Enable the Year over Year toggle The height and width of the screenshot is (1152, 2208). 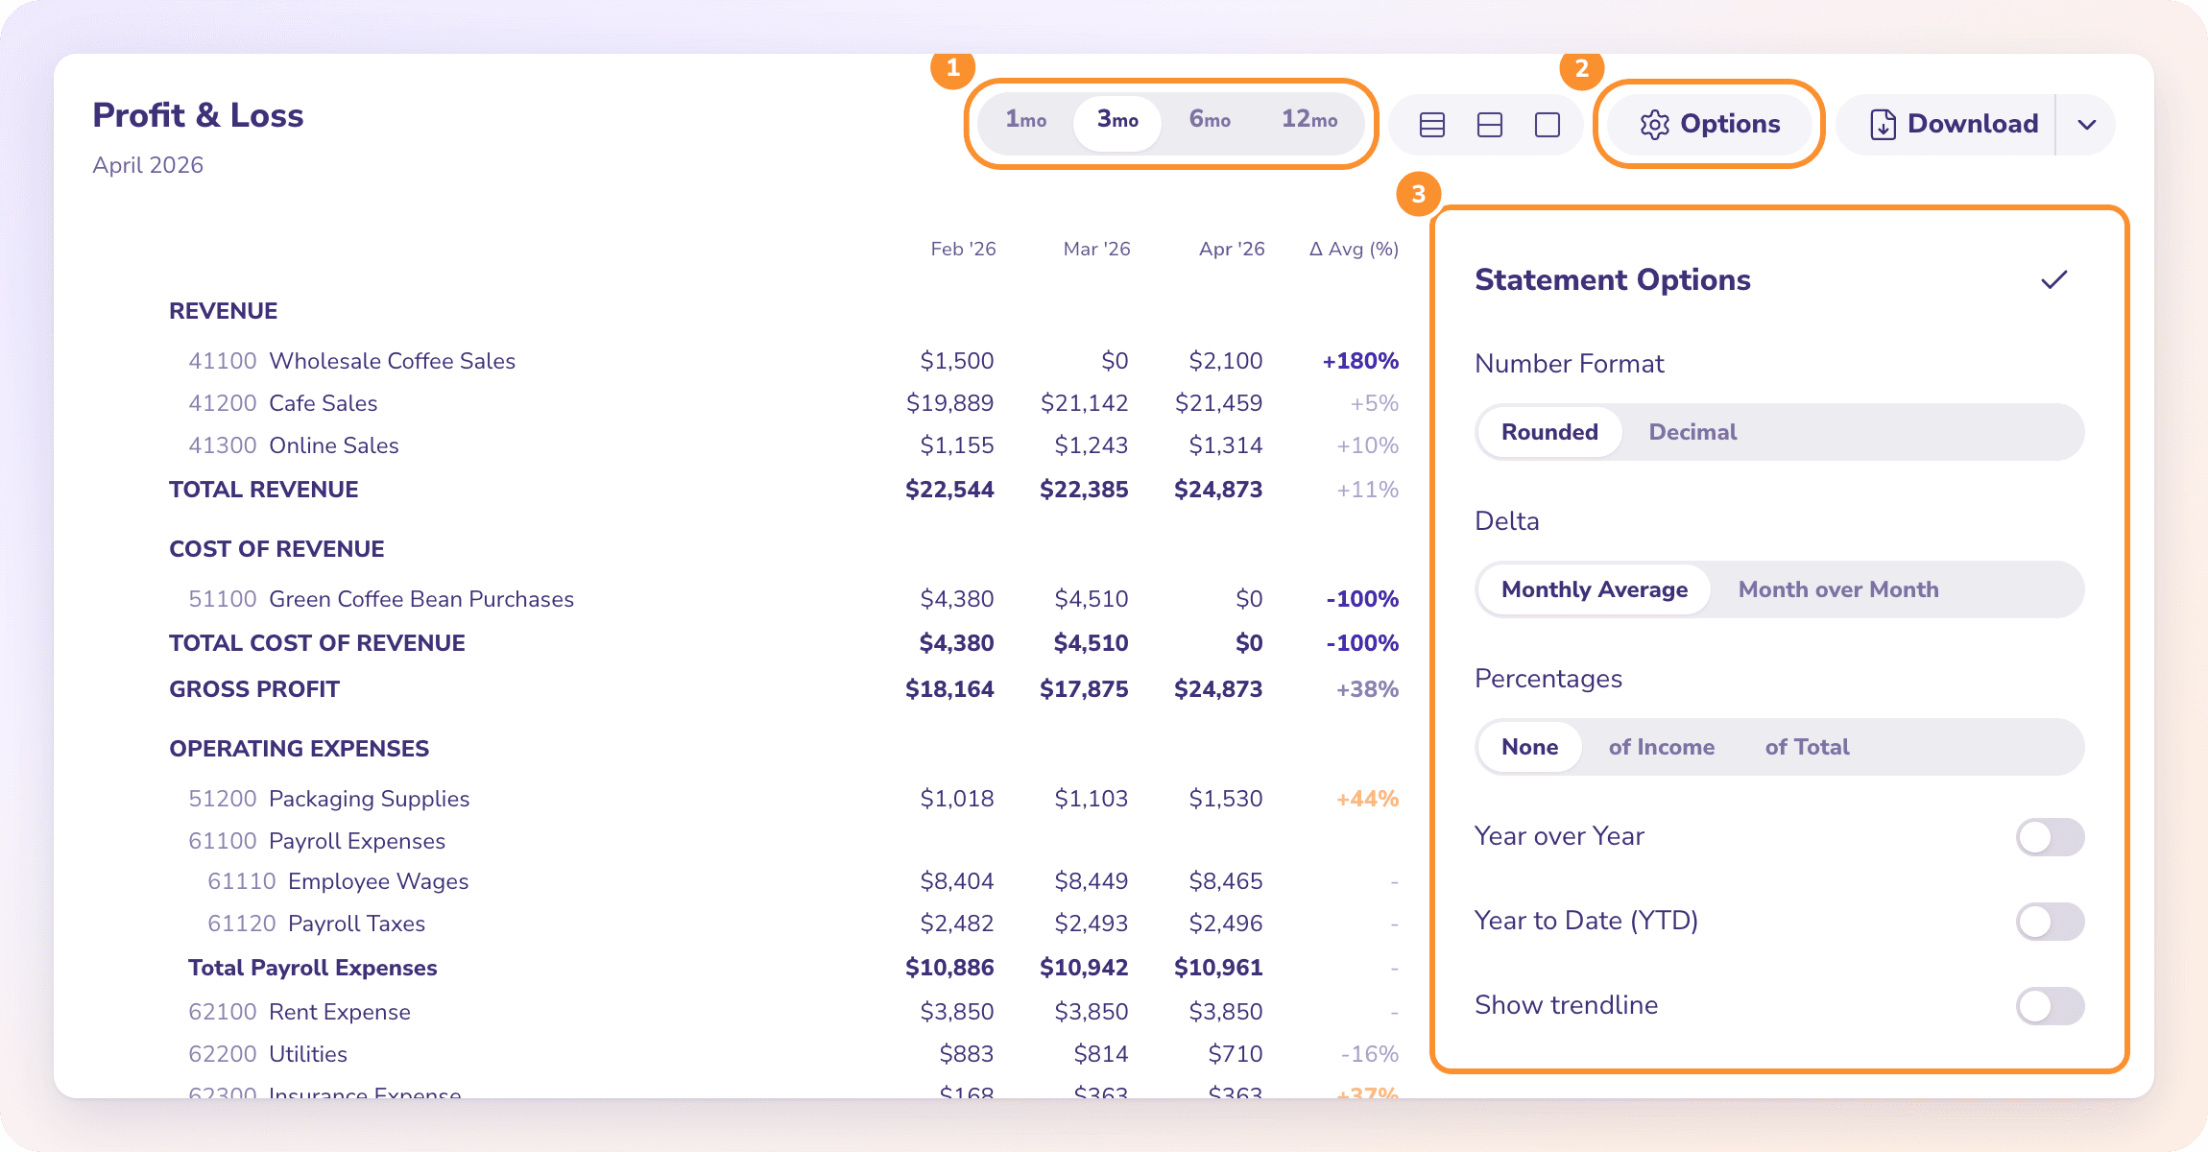pos(2050,837)
